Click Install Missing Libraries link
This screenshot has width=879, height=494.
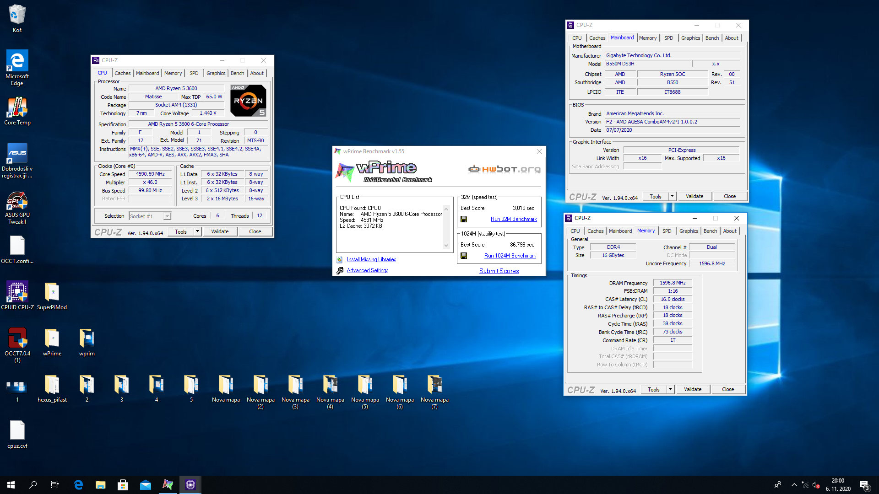tap(371, 259)
